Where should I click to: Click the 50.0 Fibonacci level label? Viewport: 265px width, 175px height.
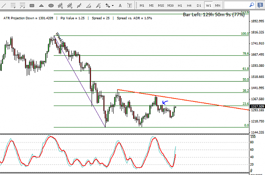245,79
